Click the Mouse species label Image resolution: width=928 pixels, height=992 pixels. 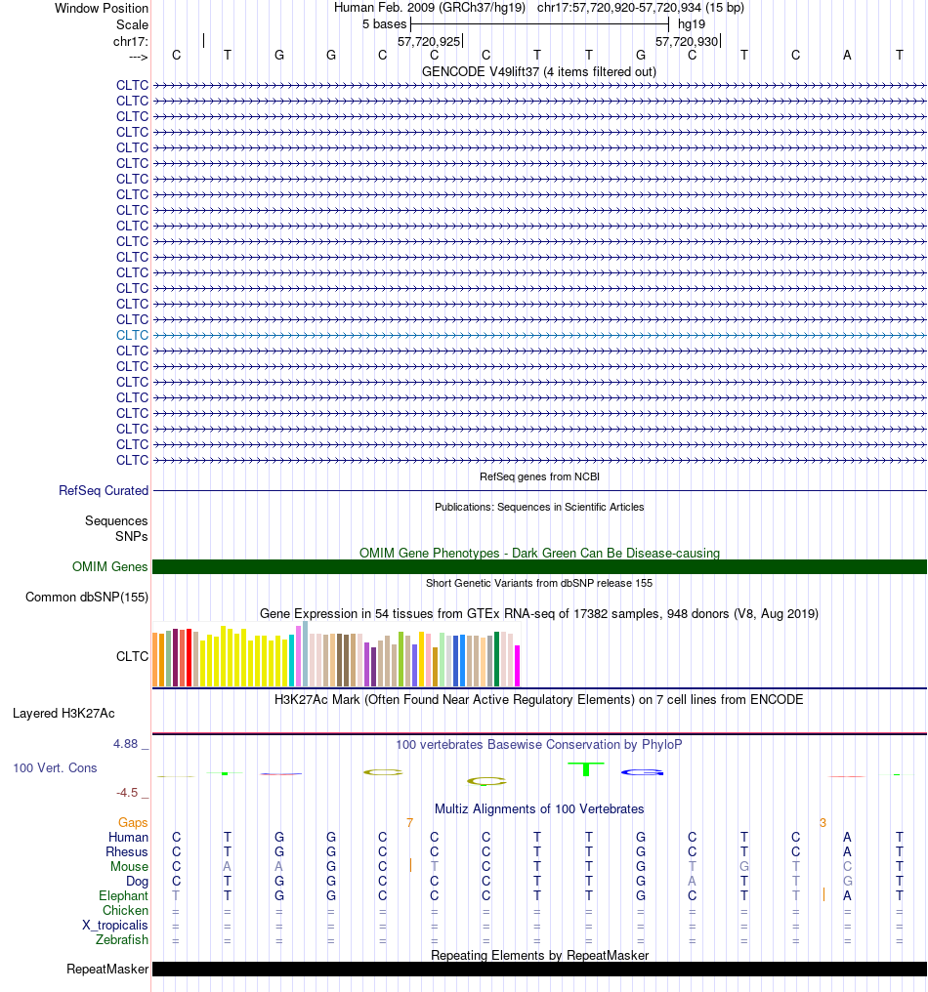129,867
